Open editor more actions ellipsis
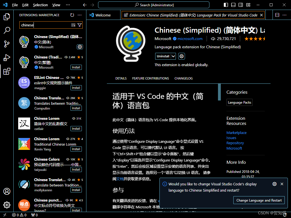The height and width of the screenshot is (218, 291). [x=284, y=15]
